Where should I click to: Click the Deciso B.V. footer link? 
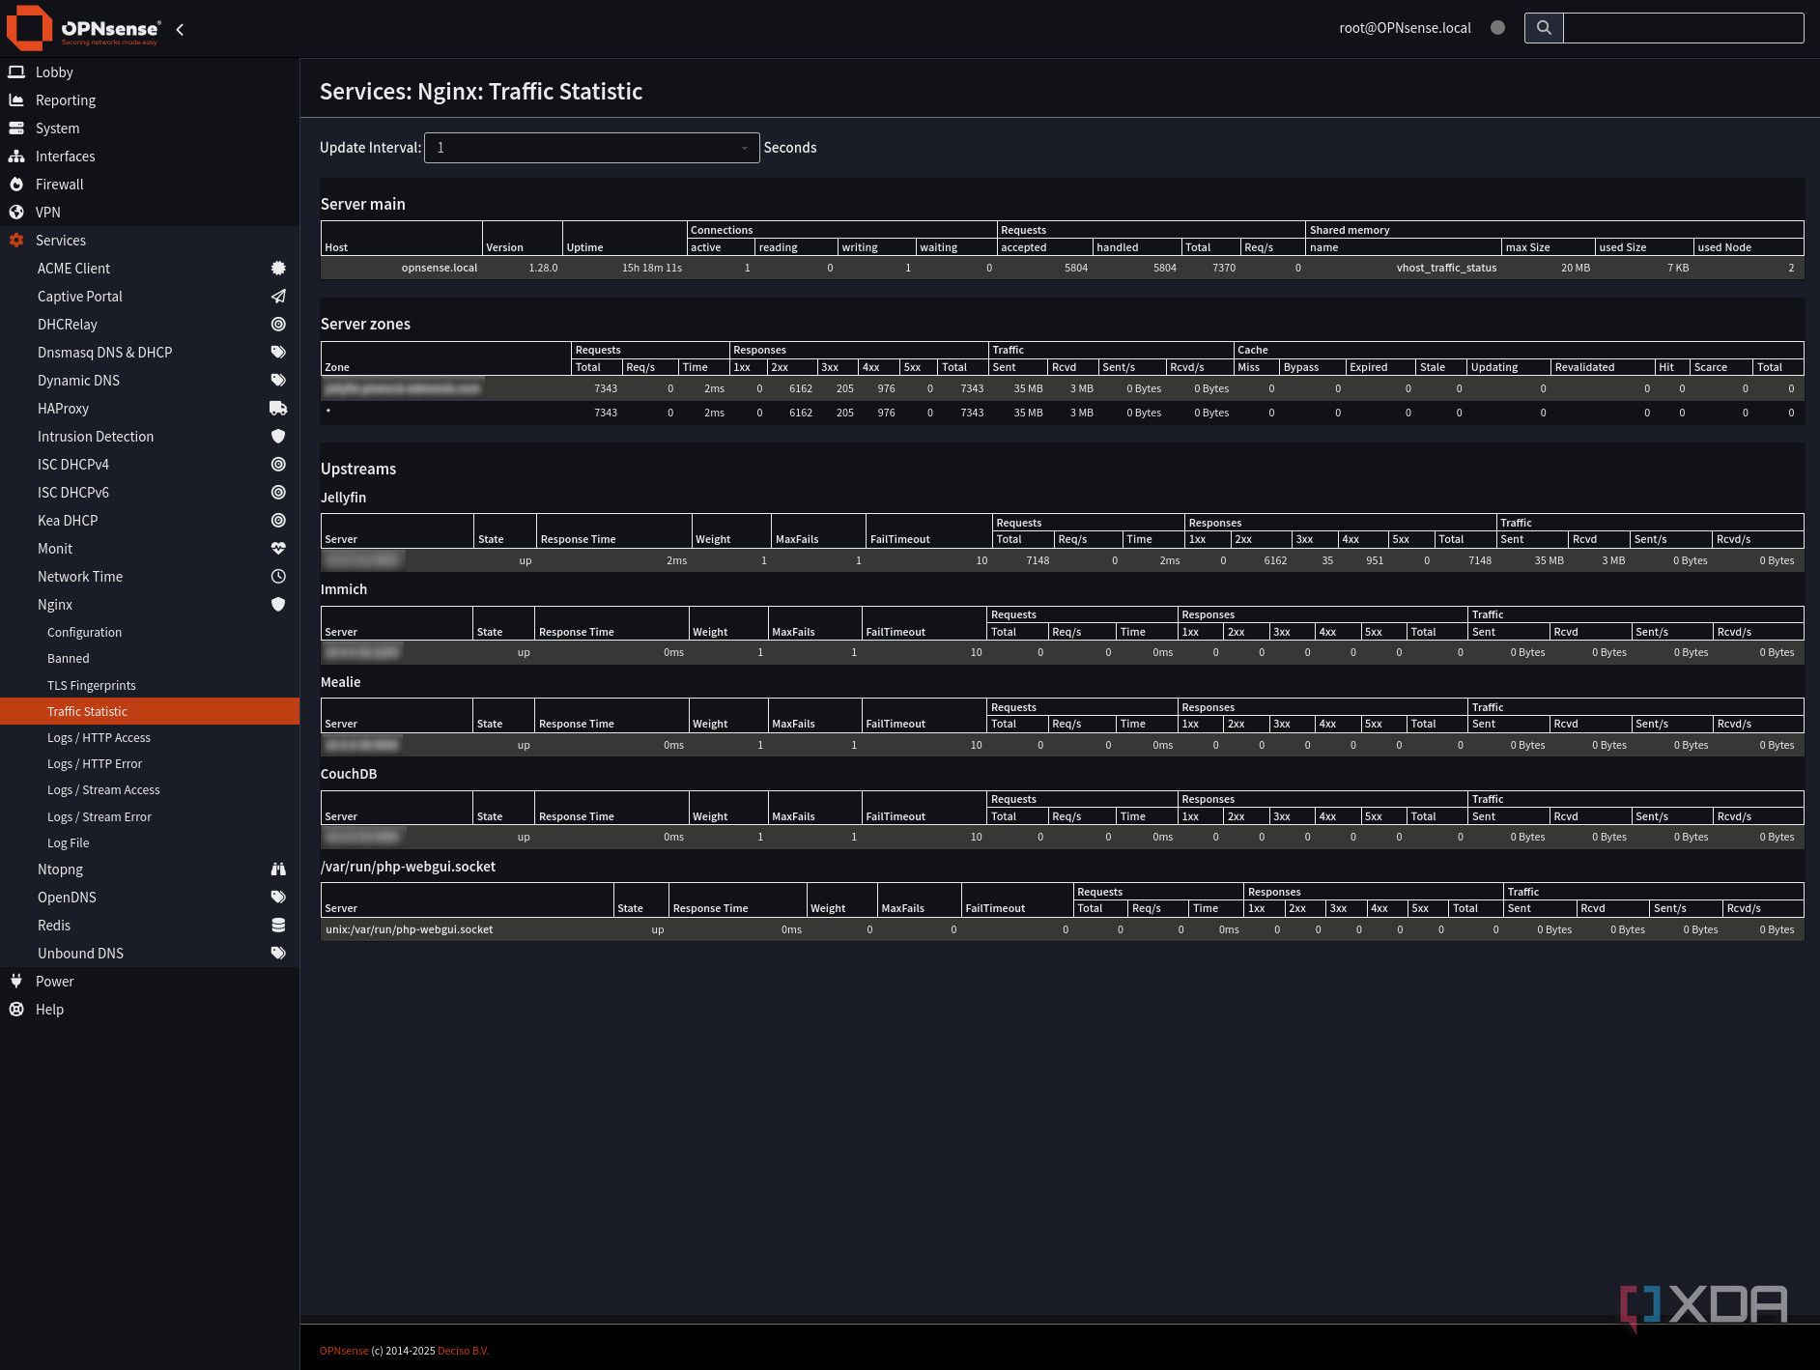pos(463,1351)
